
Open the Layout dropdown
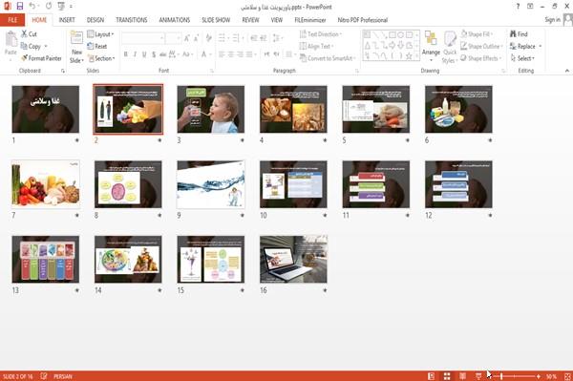(x=100, y=34)
